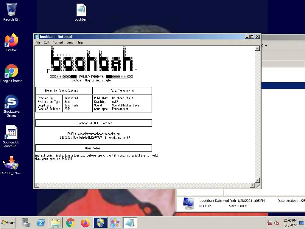
Task: Click the 'Sound Blaster Live' text
Action: pyautogui.click(x=125, y=105)
